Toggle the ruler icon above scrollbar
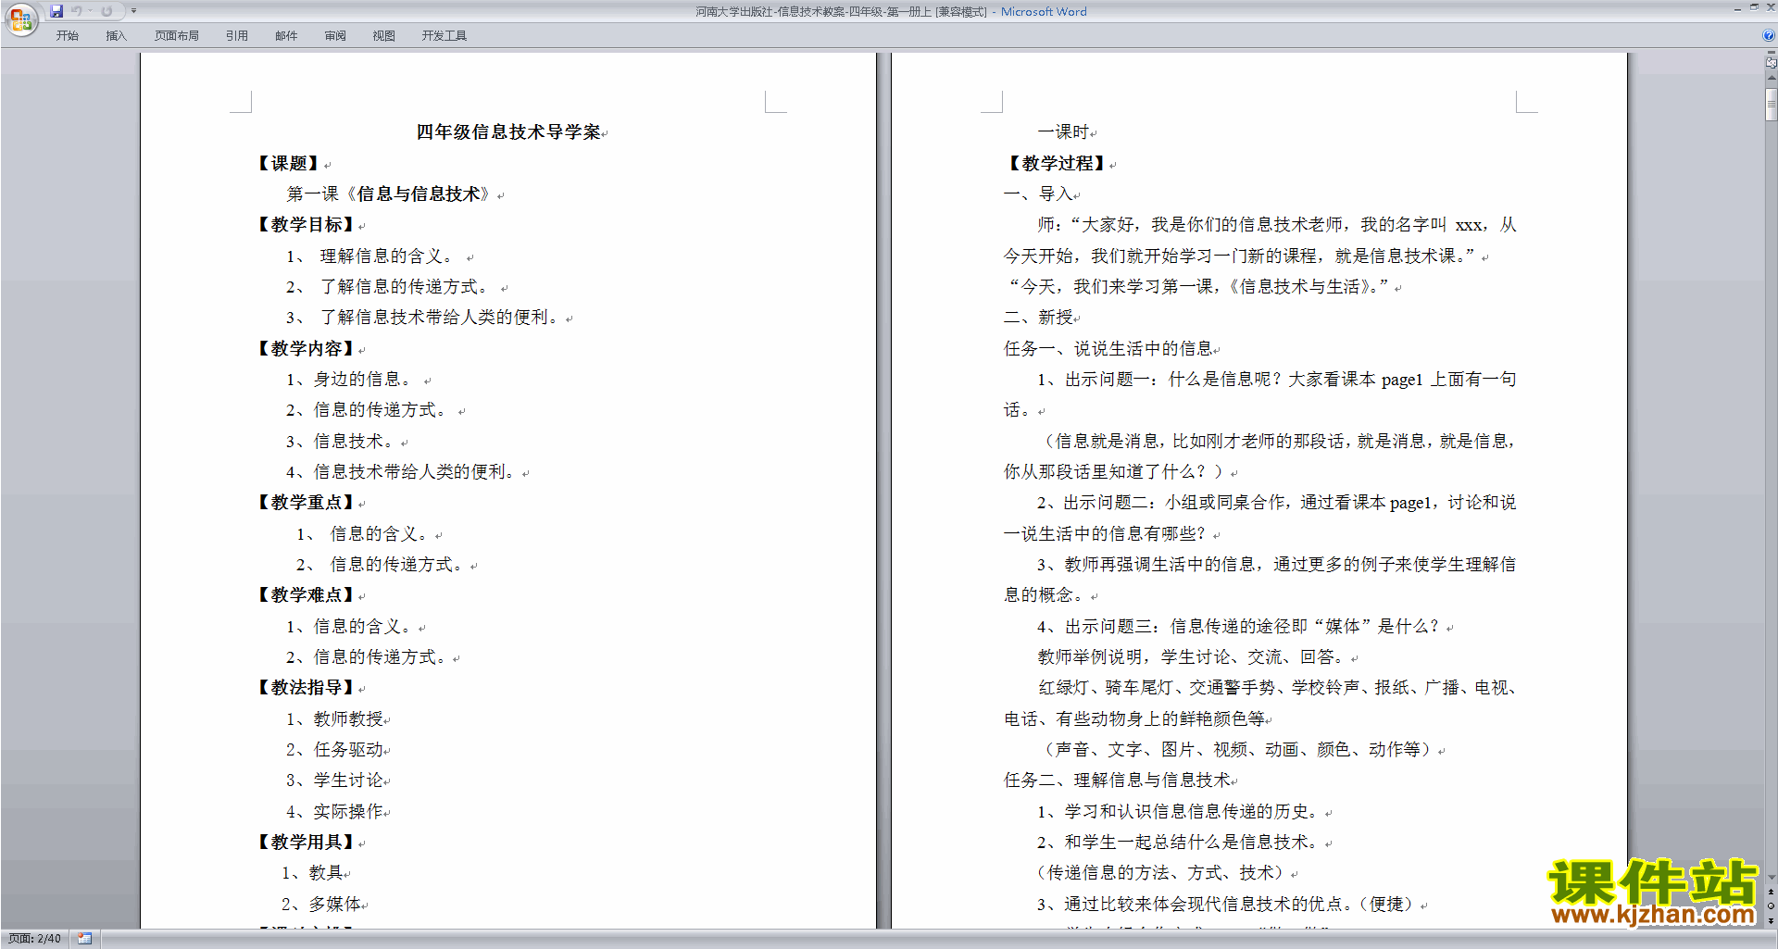The height and width of the screenshot is (949, 1778). 1771,63
